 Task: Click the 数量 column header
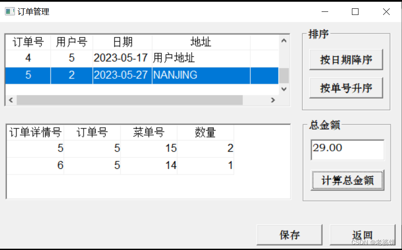click(x=205, y=133)
